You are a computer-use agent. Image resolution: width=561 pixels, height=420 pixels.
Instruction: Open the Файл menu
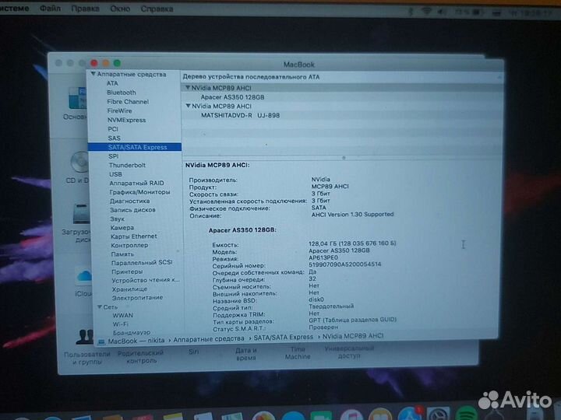pyautogui.click(x=50, y=9)
